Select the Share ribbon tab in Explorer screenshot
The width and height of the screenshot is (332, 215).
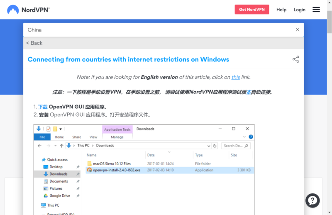(x=76, y=137)
